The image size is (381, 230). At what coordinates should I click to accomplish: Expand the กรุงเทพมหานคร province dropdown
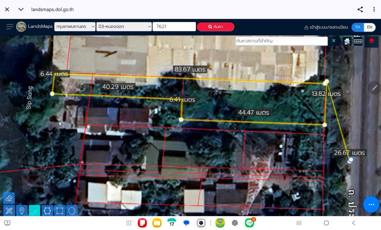tap(75, 27)
